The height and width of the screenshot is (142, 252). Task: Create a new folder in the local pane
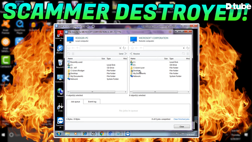[x=69, y=54]
